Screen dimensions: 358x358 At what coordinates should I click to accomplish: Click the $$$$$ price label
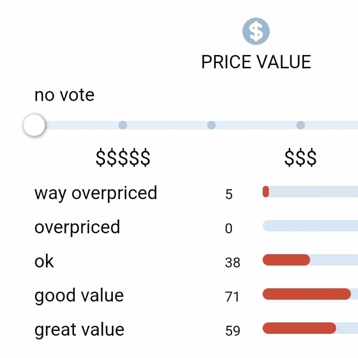pos(123,157)
